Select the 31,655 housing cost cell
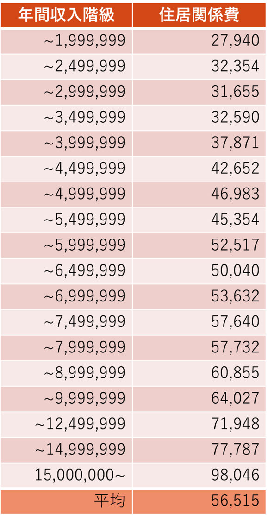Image resolution: width=268 pixels, height=521 pixels. coord(199,92)
